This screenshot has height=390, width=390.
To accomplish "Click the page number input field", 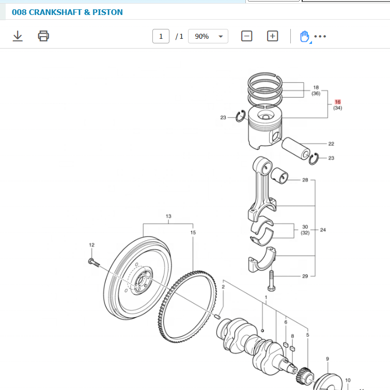I will click(161, 36).
